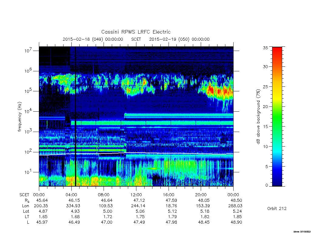Click the colorbar tick value 25
This screenshot has height=233, width=311.
[x=265, y=86]
